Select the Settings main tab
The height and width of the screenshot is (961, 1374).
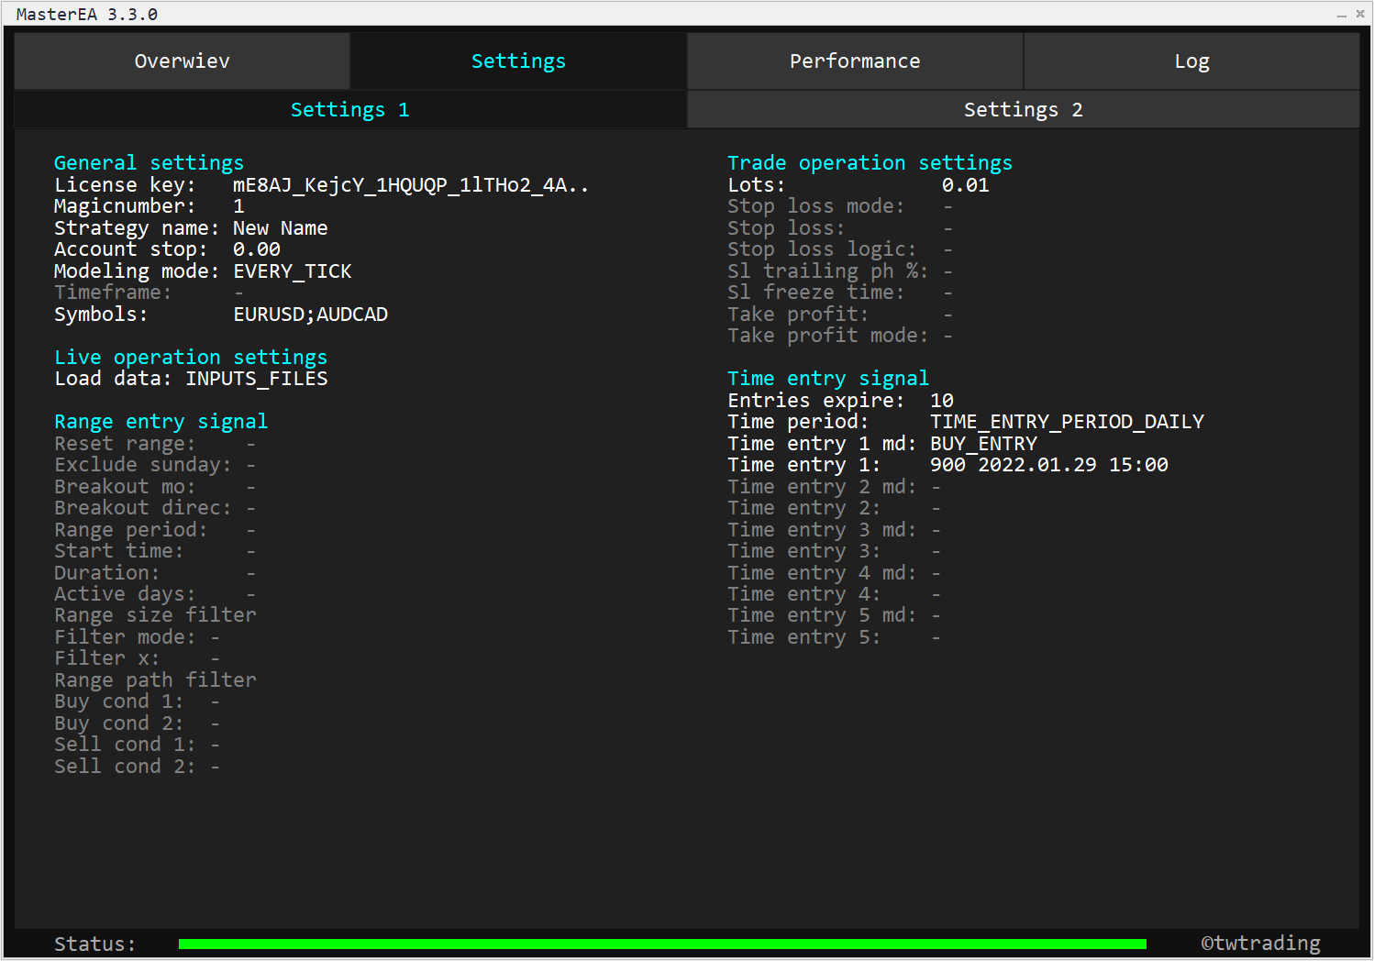click(x=518, y=61)
